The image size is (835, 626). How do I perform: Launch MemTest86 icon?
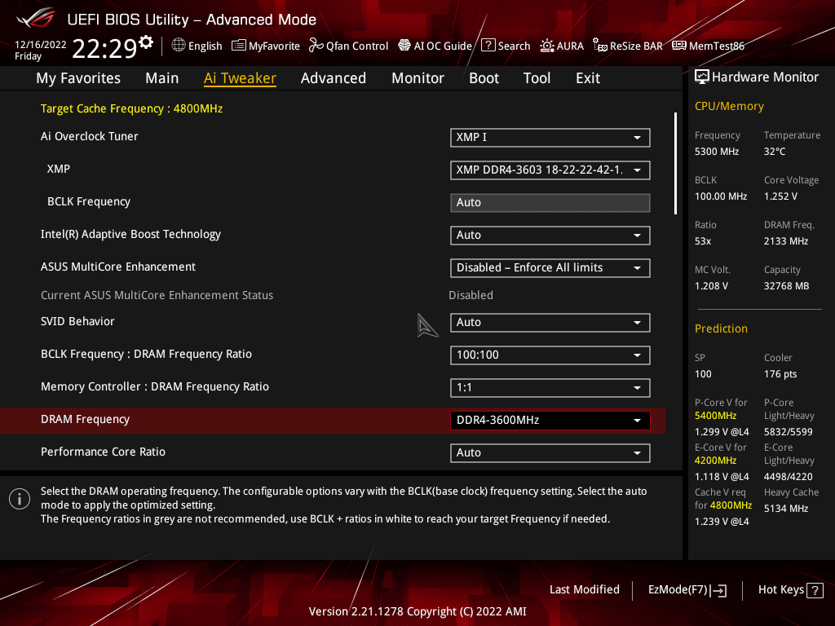(679, 46)
